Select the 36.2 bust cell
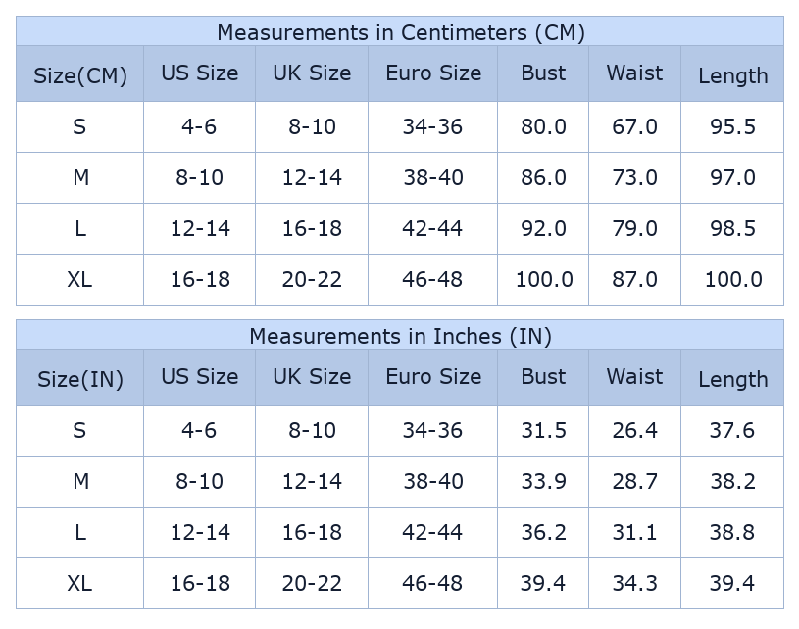The width and height of the screenshot is (799, 629). click(543, 533)
